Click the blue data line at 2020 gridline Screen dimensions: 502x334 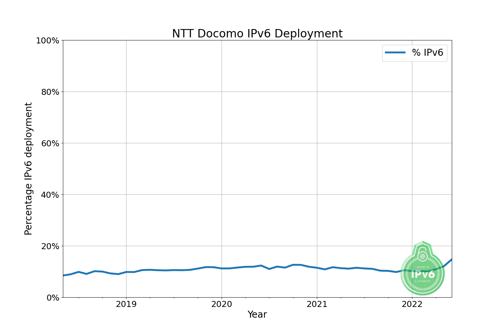pyautogui.click(x=222, y=268)
